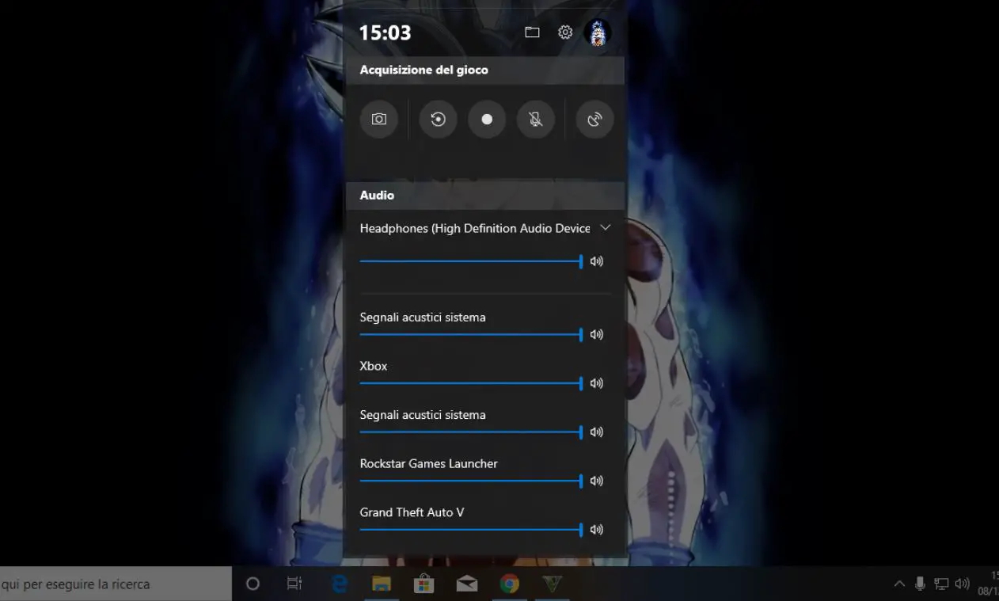Expand the Headphones audio device dropdown

pyautogui.click(x=606, y=228)
